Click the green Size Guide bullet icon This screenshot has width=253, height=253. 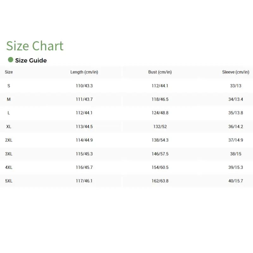point(10,60)
